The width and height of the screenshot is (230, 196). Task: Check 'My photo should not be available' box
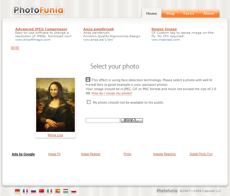pyautogui.click(x=89, y=102)
